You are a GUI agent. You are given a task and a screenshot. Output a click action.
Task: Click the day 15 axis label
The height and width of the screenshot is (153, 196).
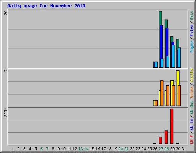click(92, 149)
